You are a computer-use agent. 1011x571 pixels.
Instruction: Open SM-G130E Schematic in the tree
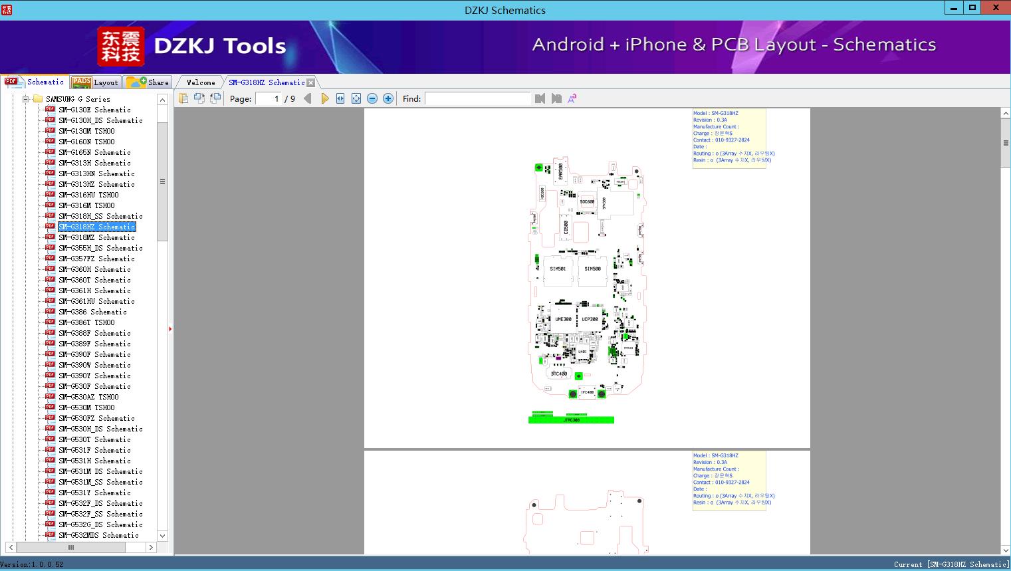[x=94, y=110]
